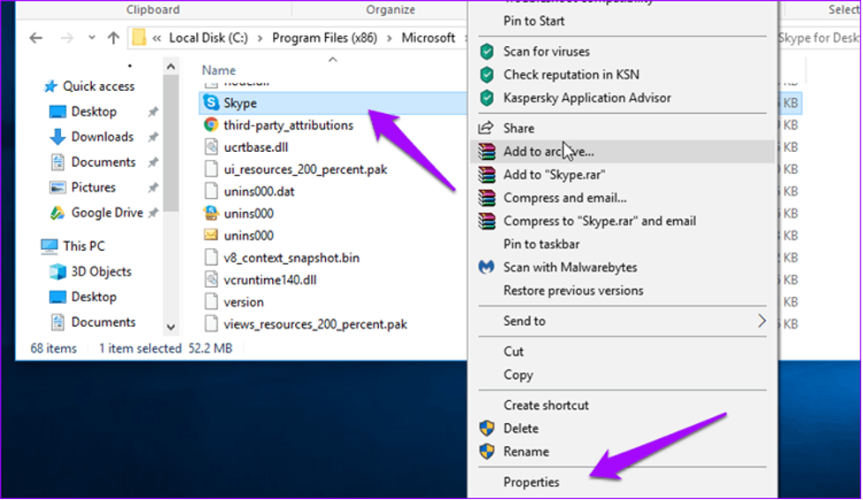Open Documents under Quick access
Image resolution: width=863 pixels, height=500 pixels.
103,162
